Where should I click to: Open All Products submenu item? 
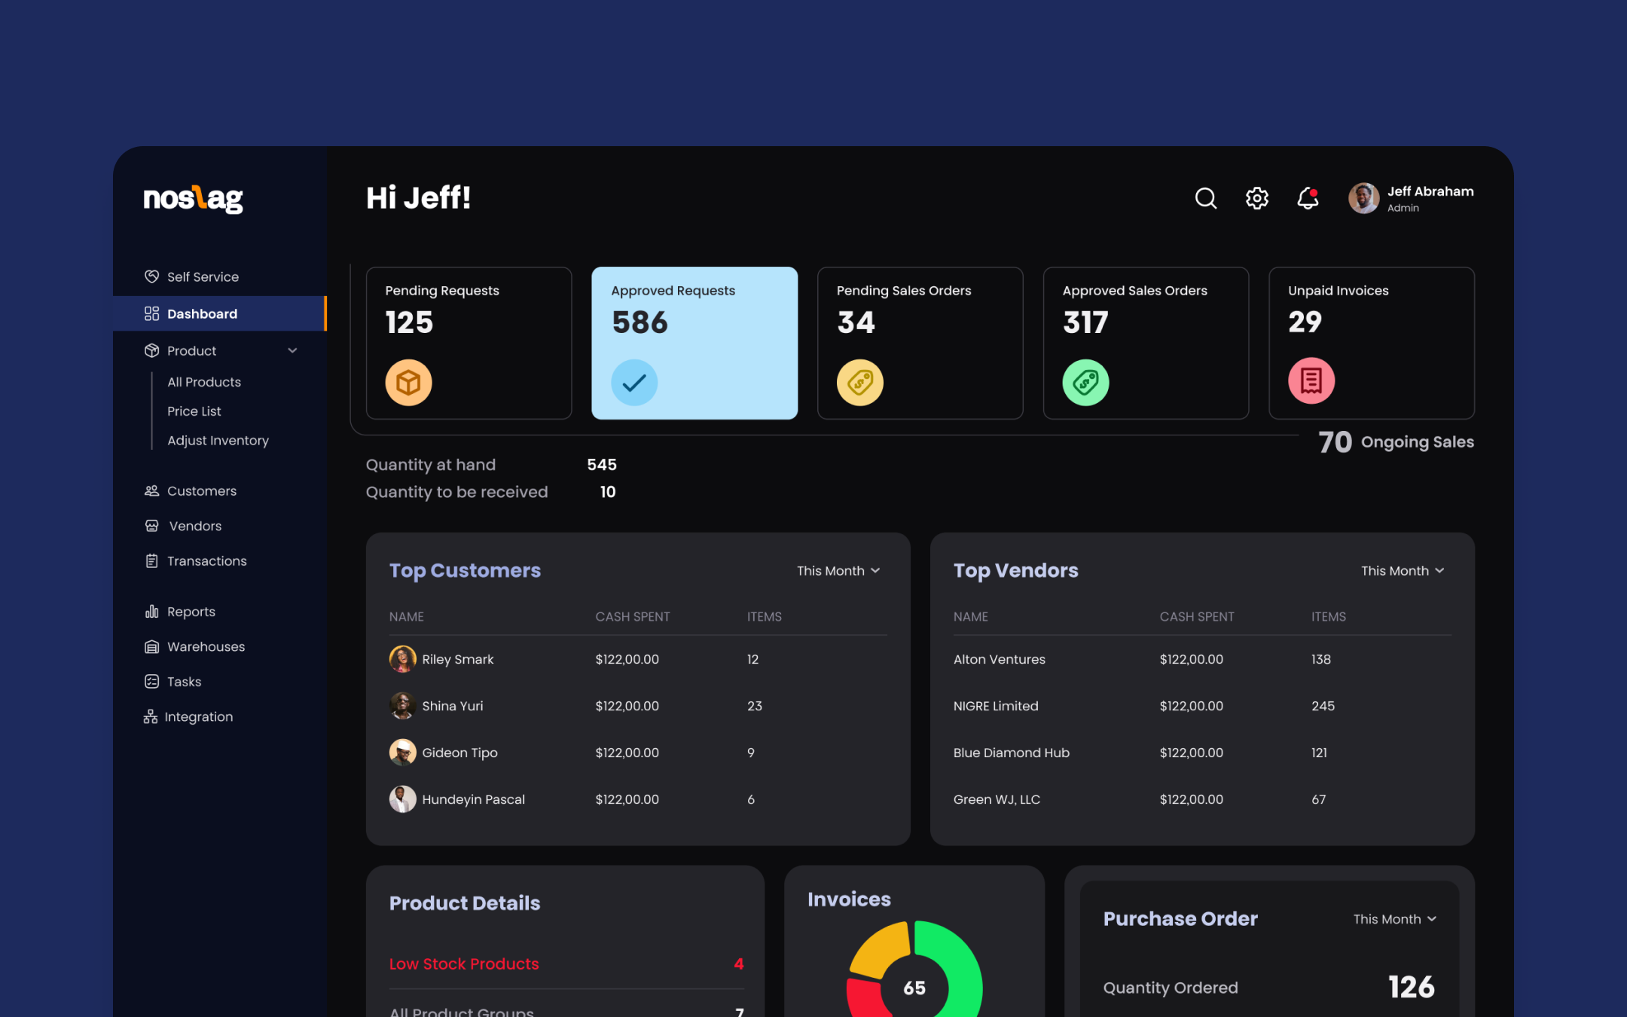click(x=204, y=382)
